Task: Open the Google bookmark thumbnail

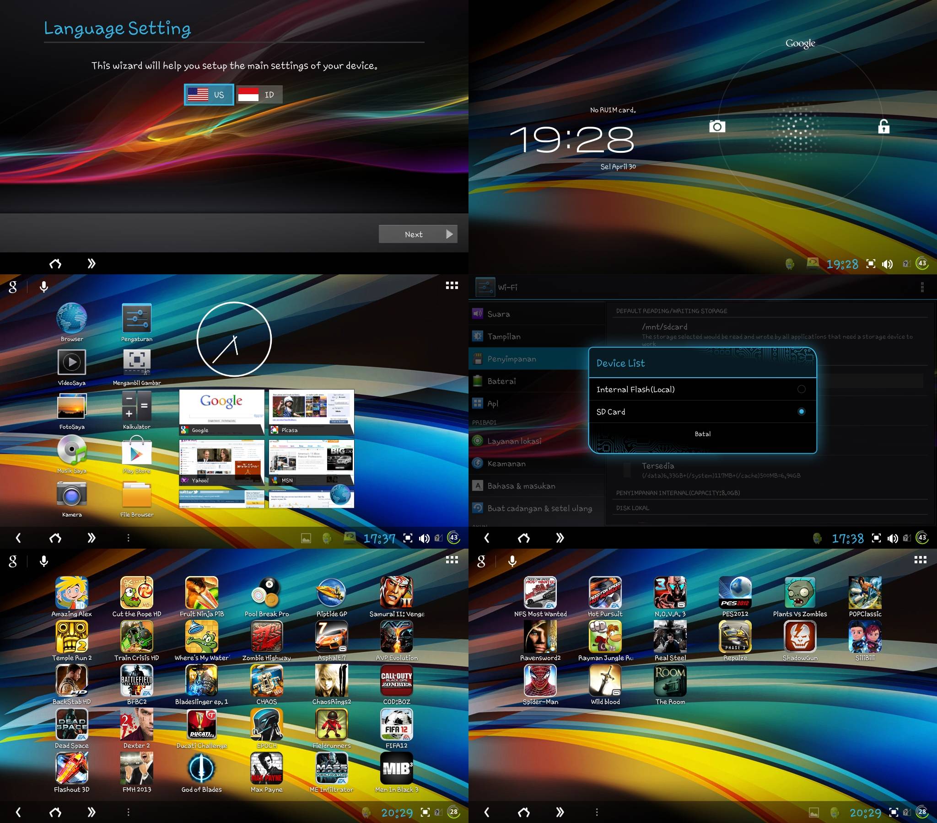Action: click(x=221, y=412)
